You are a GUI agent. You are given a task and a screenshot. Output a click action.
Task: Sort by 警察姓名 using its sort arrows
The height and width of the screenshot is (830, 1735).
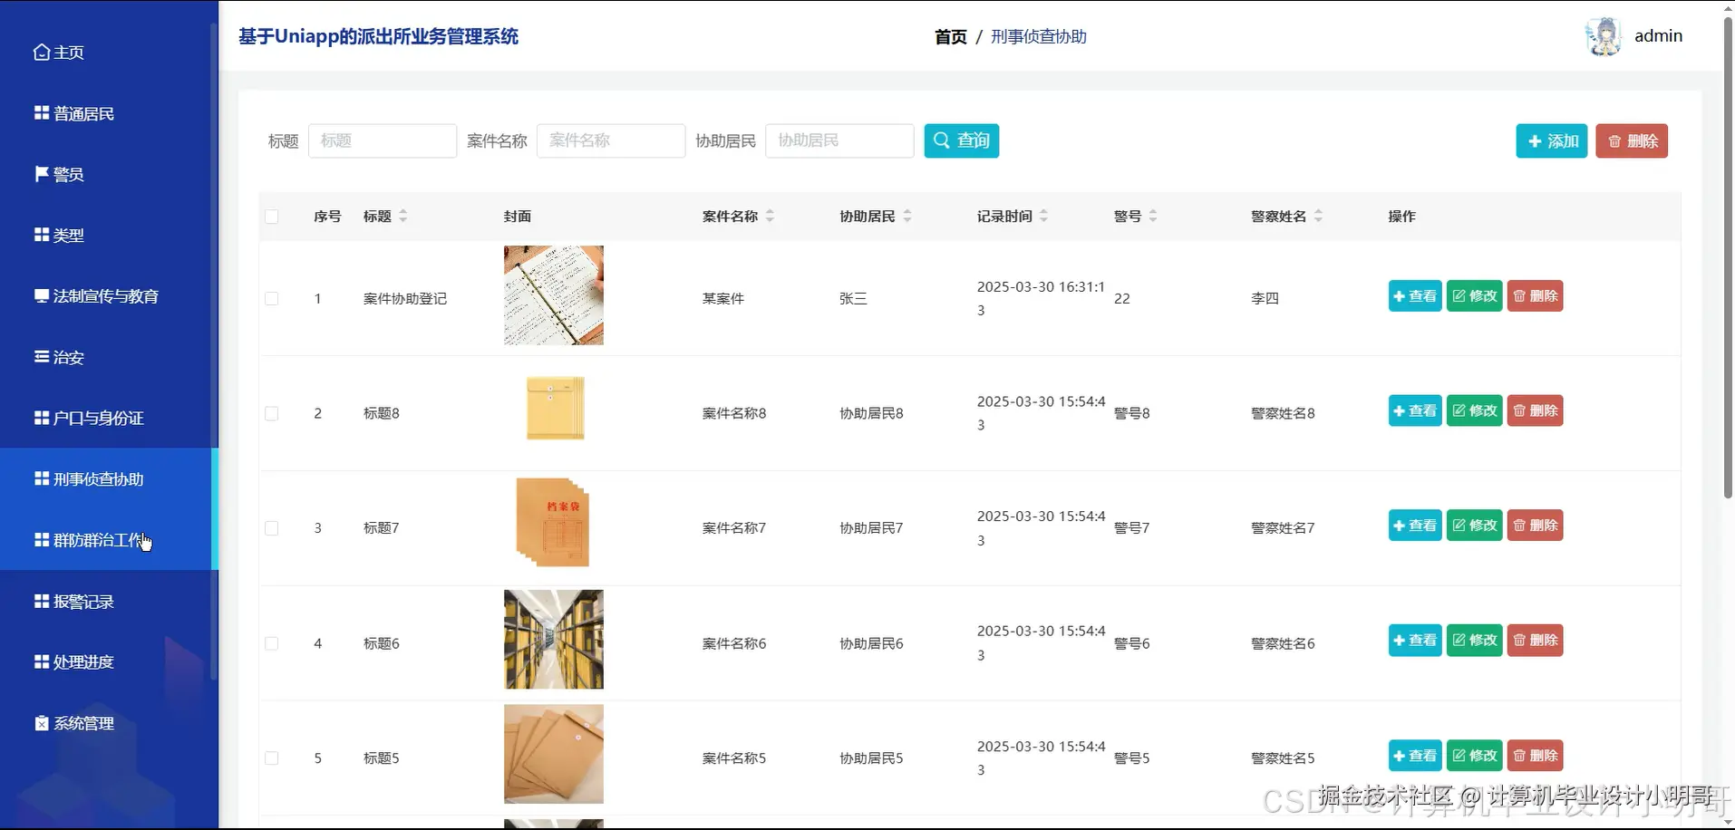[1319, 216]
